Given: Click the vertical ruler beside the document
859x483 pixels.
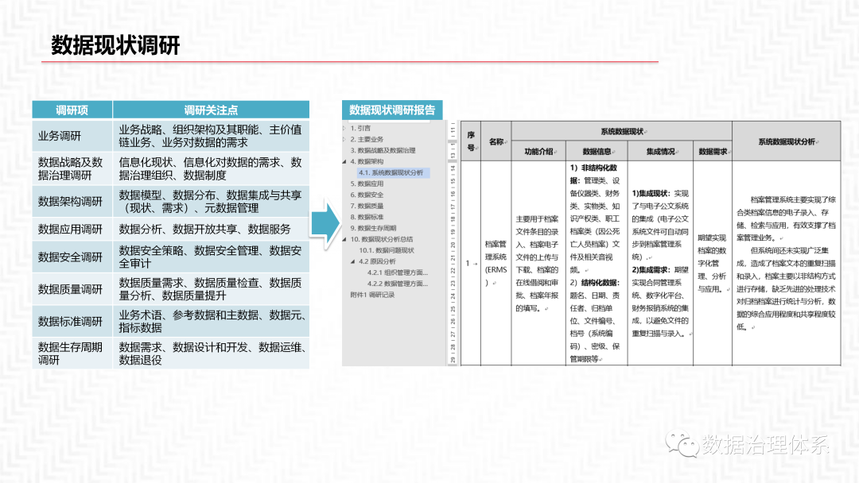Looking at the screenshot, I should pyautogui.click(x=453, y=238).
